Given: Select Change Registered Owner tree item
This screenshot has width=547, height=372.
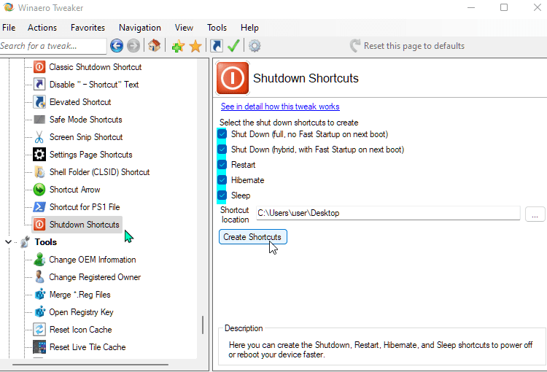Looking at the screenshot, I should coord(95,276).
